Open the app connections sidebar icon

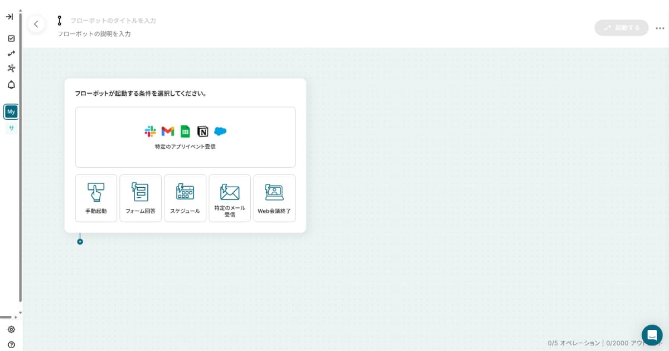(x=11, y=69)
